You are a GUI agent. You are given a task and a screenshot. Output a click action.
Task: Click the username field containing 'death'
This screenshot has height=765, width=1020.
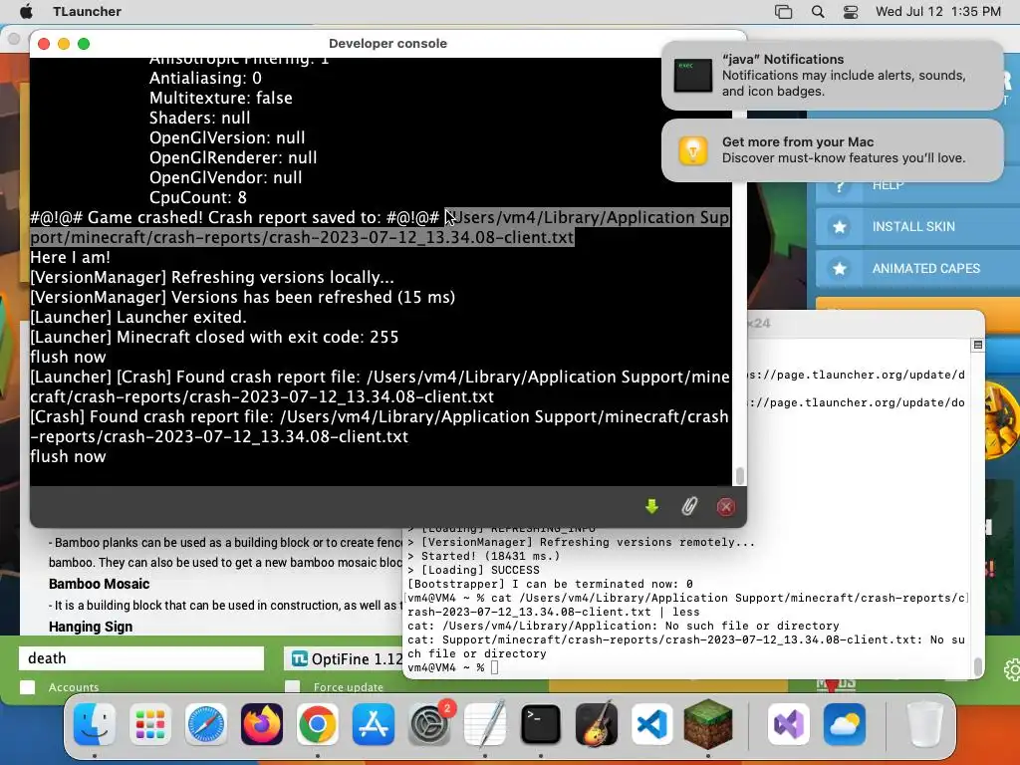coord(141,658)
